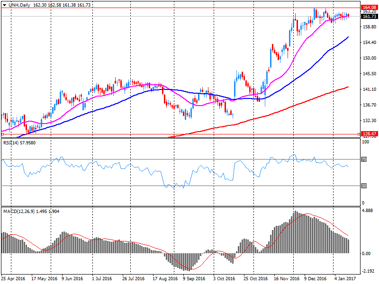Select the UNH,Daily chart title text
Image resolution: width=379 pixels, height=284 pixels.
[19, 5]
